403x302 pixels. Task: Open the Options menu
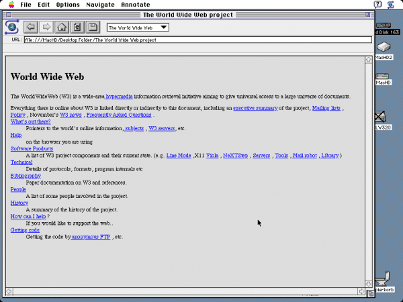[67, 5]
